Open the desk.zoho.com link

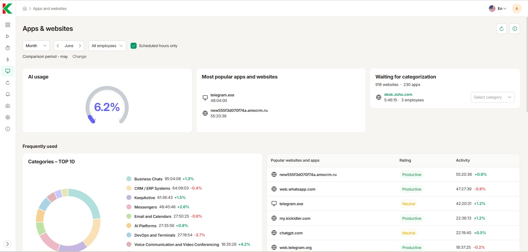398,94
